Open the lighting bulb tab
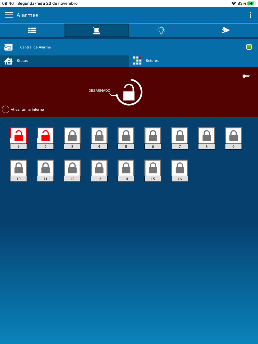The image size is (258, 344). (161, 30)
